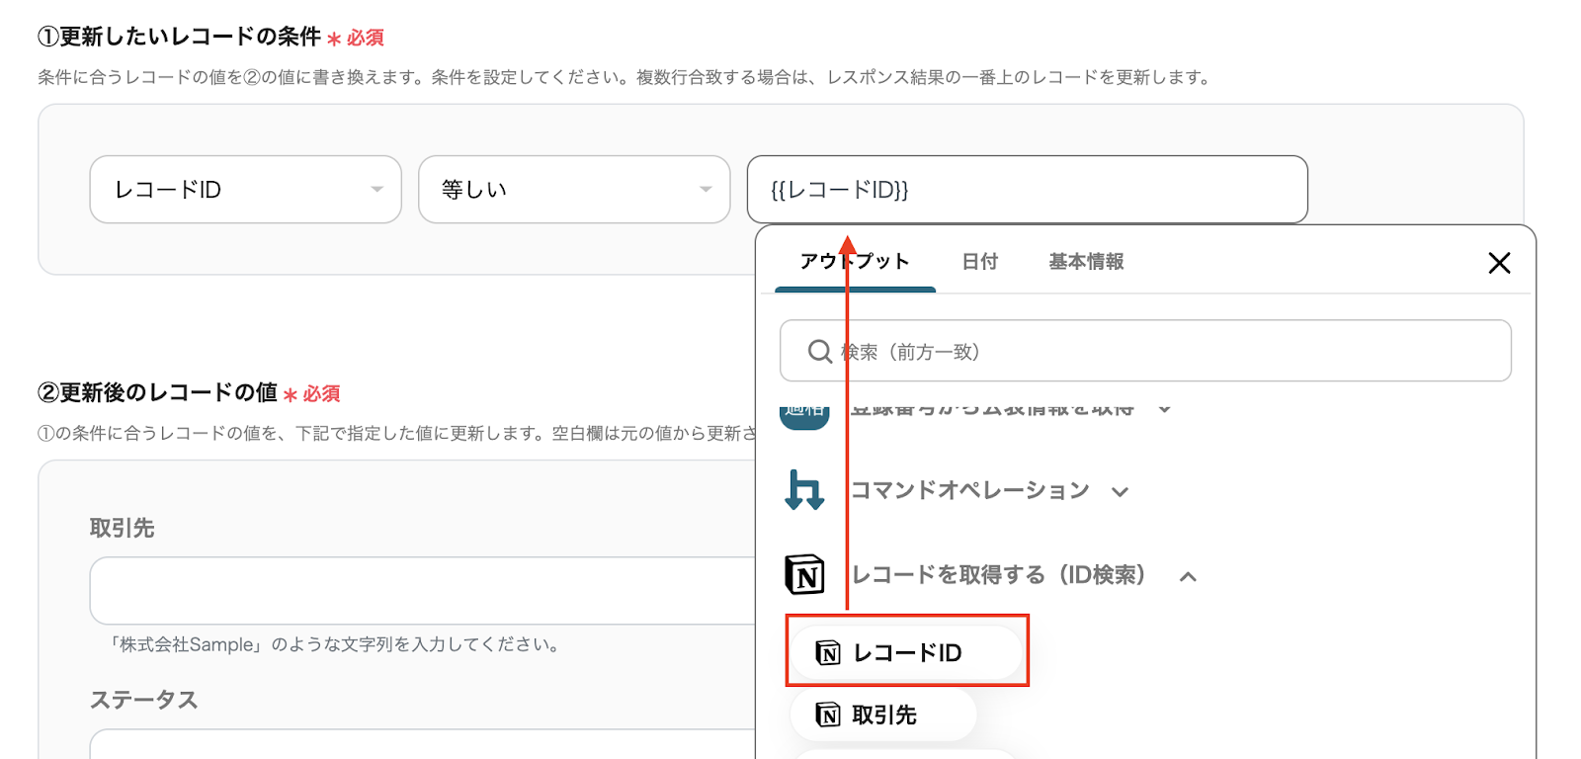1581x759 pixels.
Task: Click the ステータス input field
Action: 423,744
